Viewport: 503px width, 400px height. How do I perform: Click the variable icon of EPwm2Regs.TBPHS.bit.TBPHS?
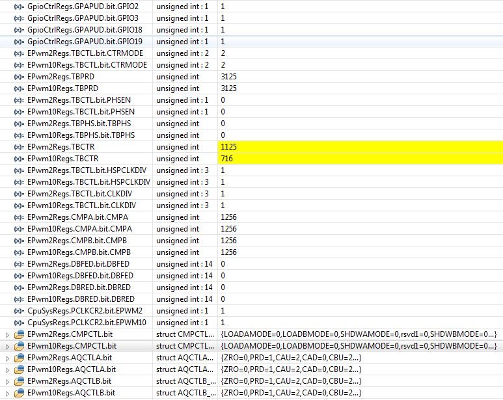click(x=20, y=124)
